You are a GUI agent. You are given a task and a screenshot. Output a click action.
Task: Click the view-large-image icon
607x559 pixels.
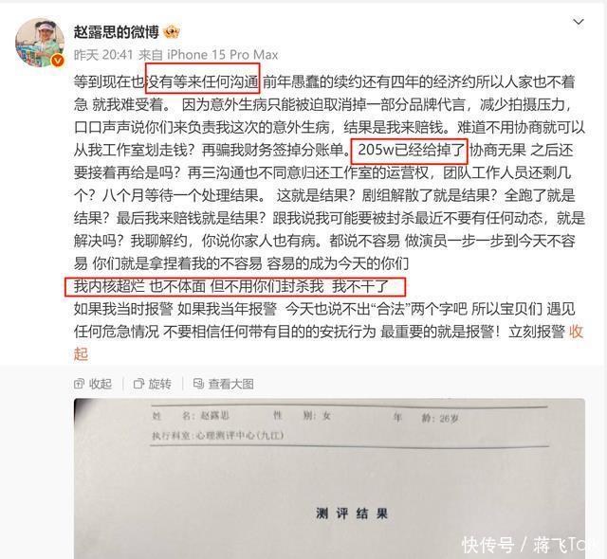tap(198, 384)
